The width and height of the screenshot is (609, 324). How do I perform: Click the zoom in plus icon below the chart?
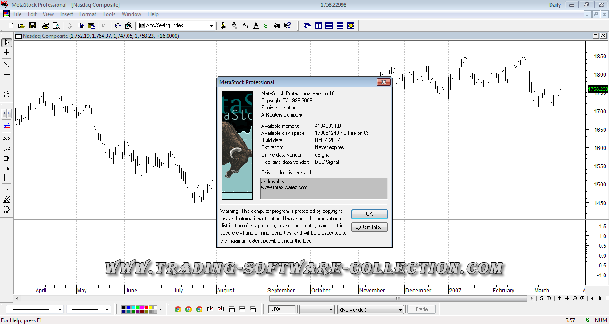(582, 298)
